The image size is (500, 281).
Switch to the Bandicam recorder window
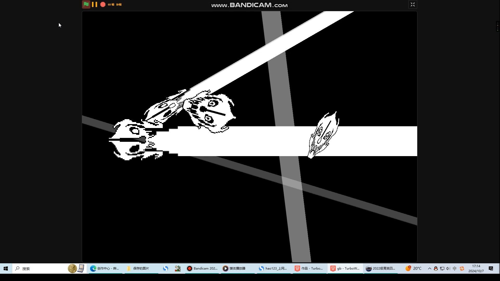point(202,269)
